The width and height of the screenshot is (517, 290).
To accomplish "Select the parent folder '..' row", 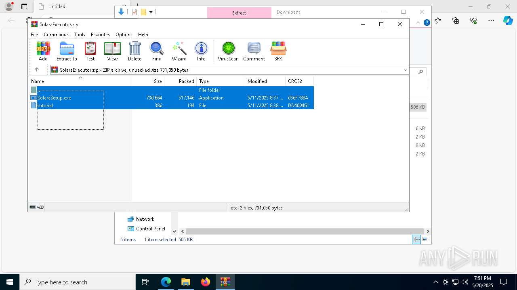I will (x=171, y=90).
